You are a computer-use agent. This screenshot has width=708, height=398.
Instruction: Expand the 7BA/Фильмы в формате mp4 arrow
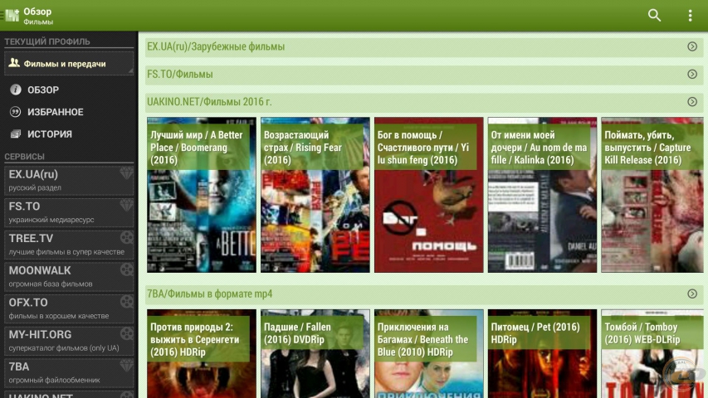click(x=691, y=294)
